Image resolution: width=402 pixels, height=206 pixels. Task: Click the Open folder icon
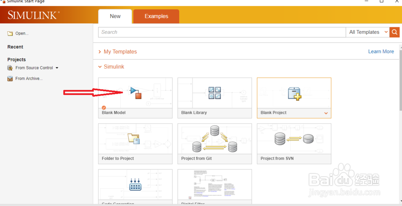[10, 34]
